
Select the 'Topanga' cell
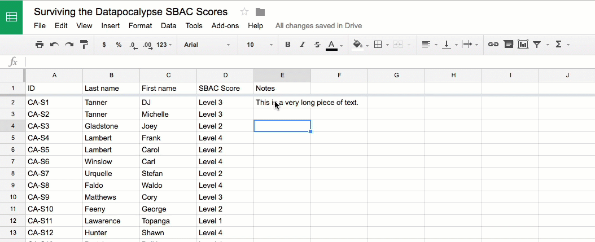tap(168, 221)
